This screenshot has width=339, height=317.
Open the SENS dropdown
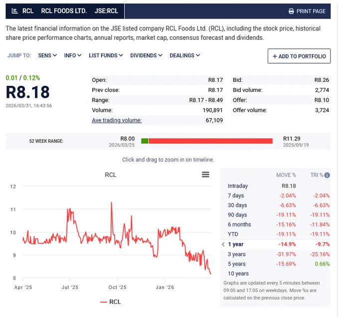click(47, 55)
